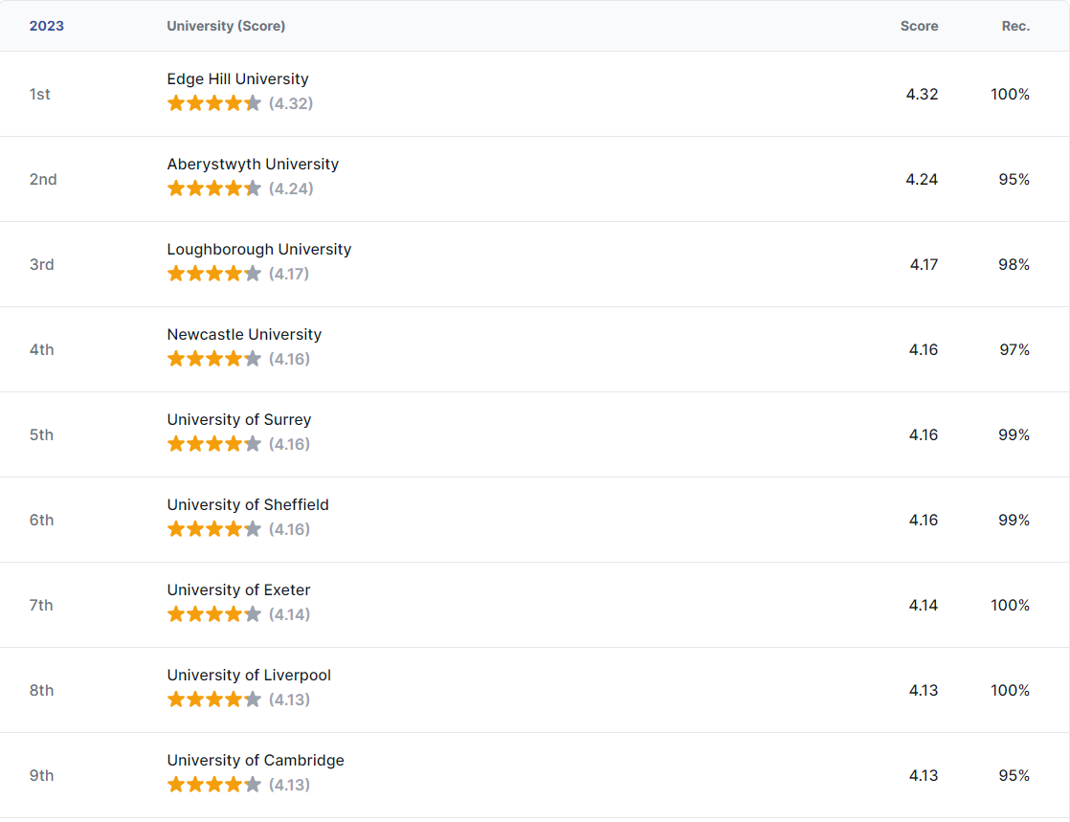Screen dimensions: 1070x822
Task: Click Loughborough University rating stars
Action: [x=214, y=274]
